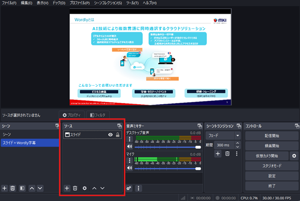Click the 30.00 / 30.00 FPS status

point(277,198)
